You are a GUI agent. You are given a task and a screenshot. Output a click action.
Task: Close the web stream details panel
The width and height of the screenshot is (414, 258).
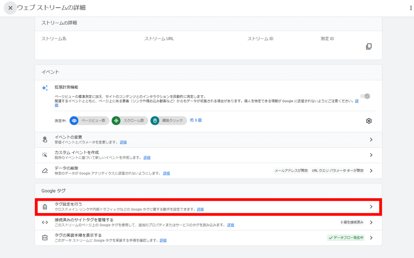point(10,8)
